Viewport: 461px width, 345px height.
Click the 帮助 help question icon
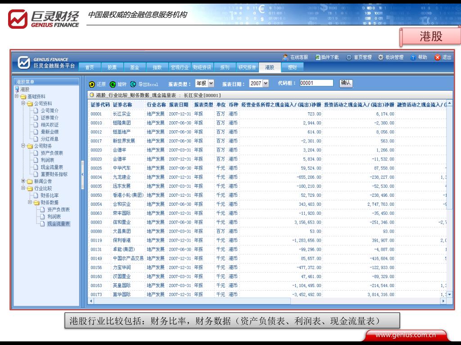coord(413,57)
